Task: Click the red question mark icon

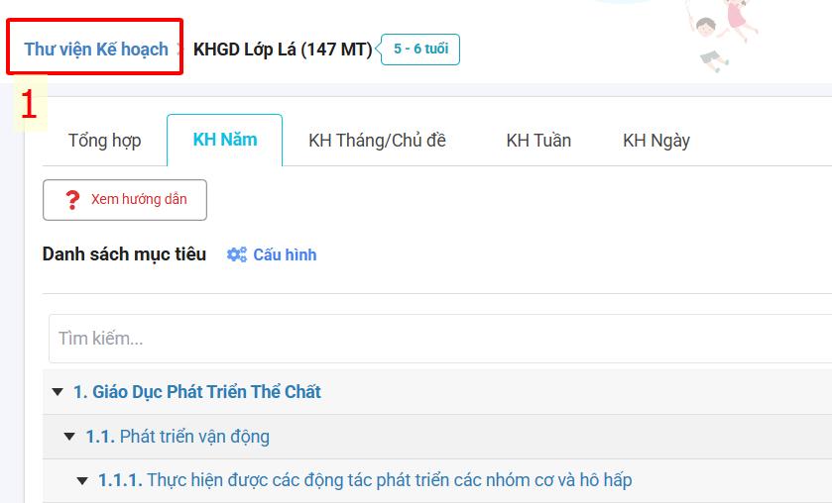Action: point(71,200)
